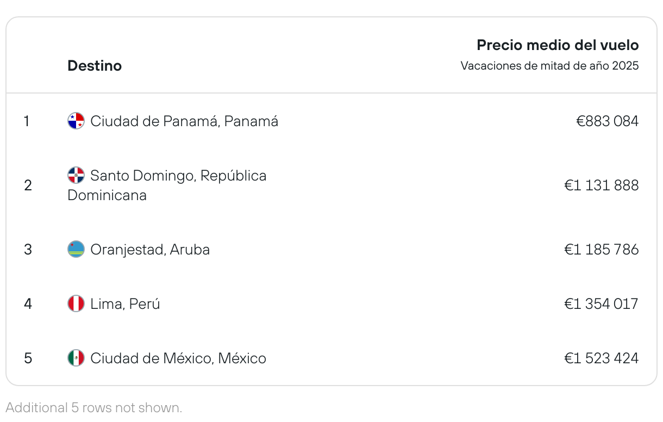663x422 pixels.
Task: Click the €1 354 017 price value
Action: click(x=601, y=304)
